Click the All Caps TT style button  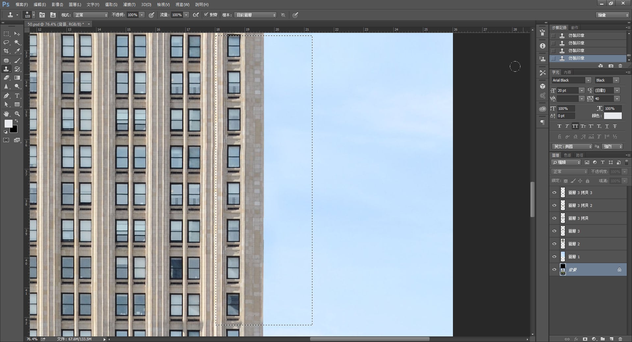[x=575, y=126]
